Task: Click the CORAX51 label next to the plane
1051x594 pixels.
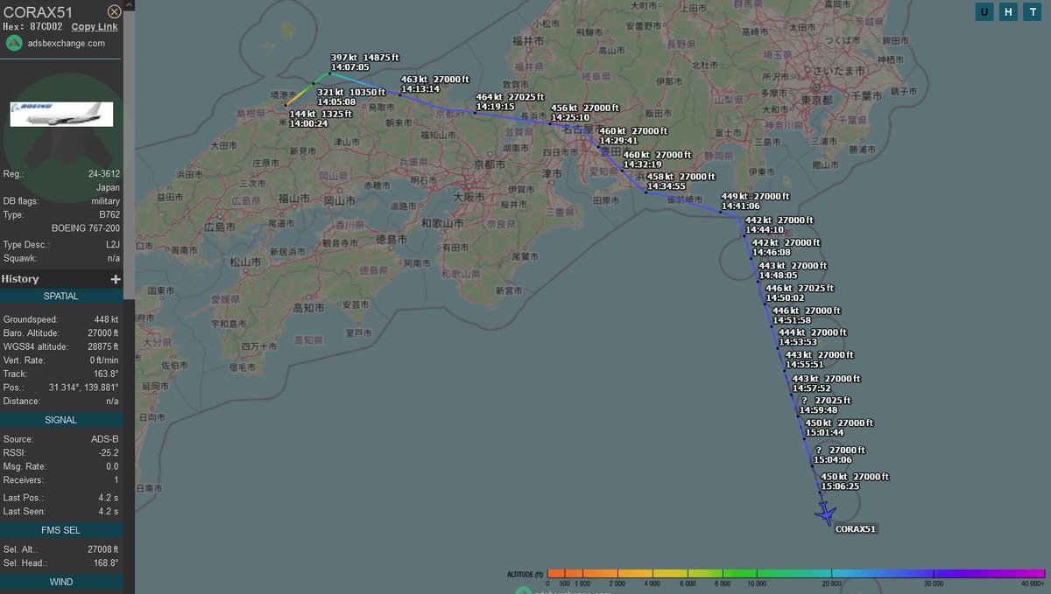Action: [856, 529]
